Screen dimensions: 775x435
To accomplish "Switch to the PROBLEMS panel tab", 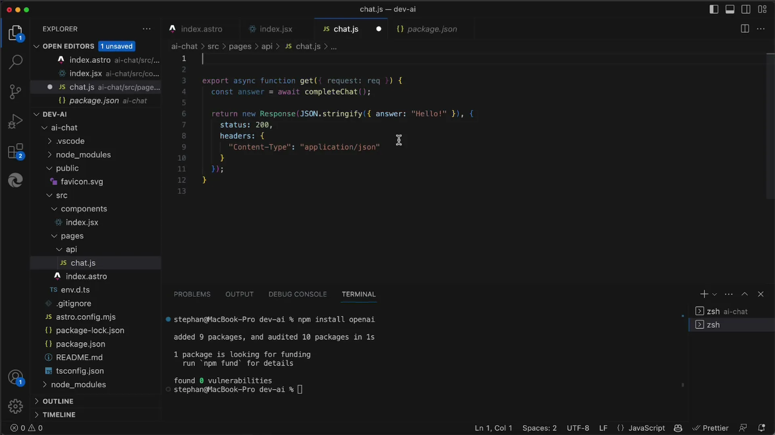I will pos(192,294).
